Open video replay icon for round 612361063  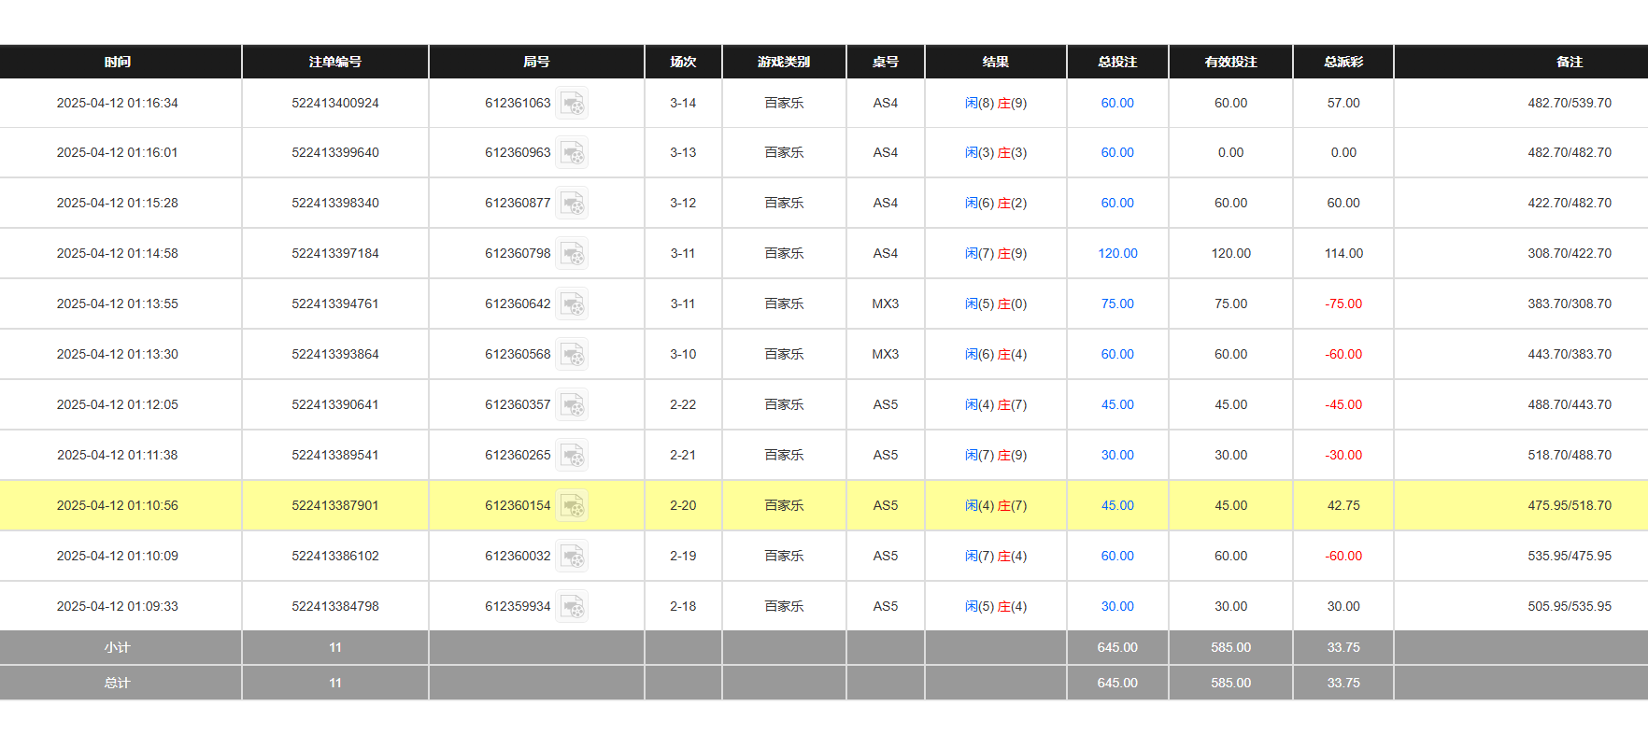pos(572,103)
